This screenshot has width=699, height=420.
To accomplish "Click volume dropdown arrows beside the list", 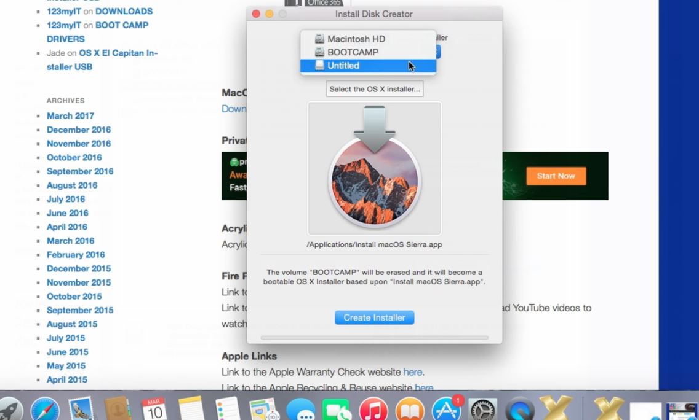I will (x=438, y=52).
